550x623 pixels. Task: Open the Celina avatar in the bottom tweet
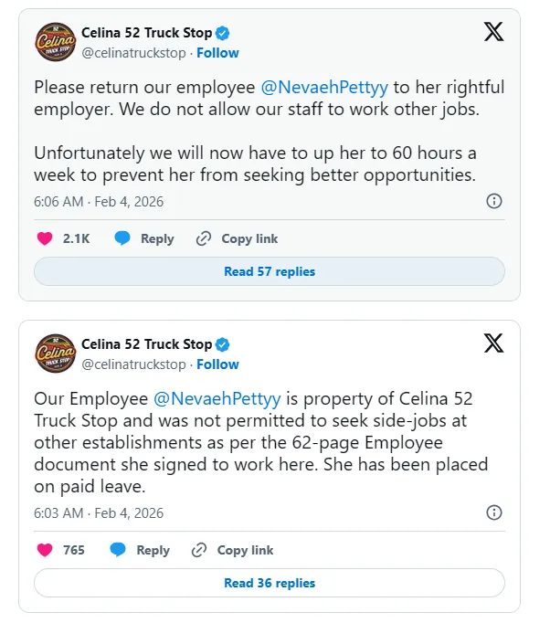(x=55, y=354)
